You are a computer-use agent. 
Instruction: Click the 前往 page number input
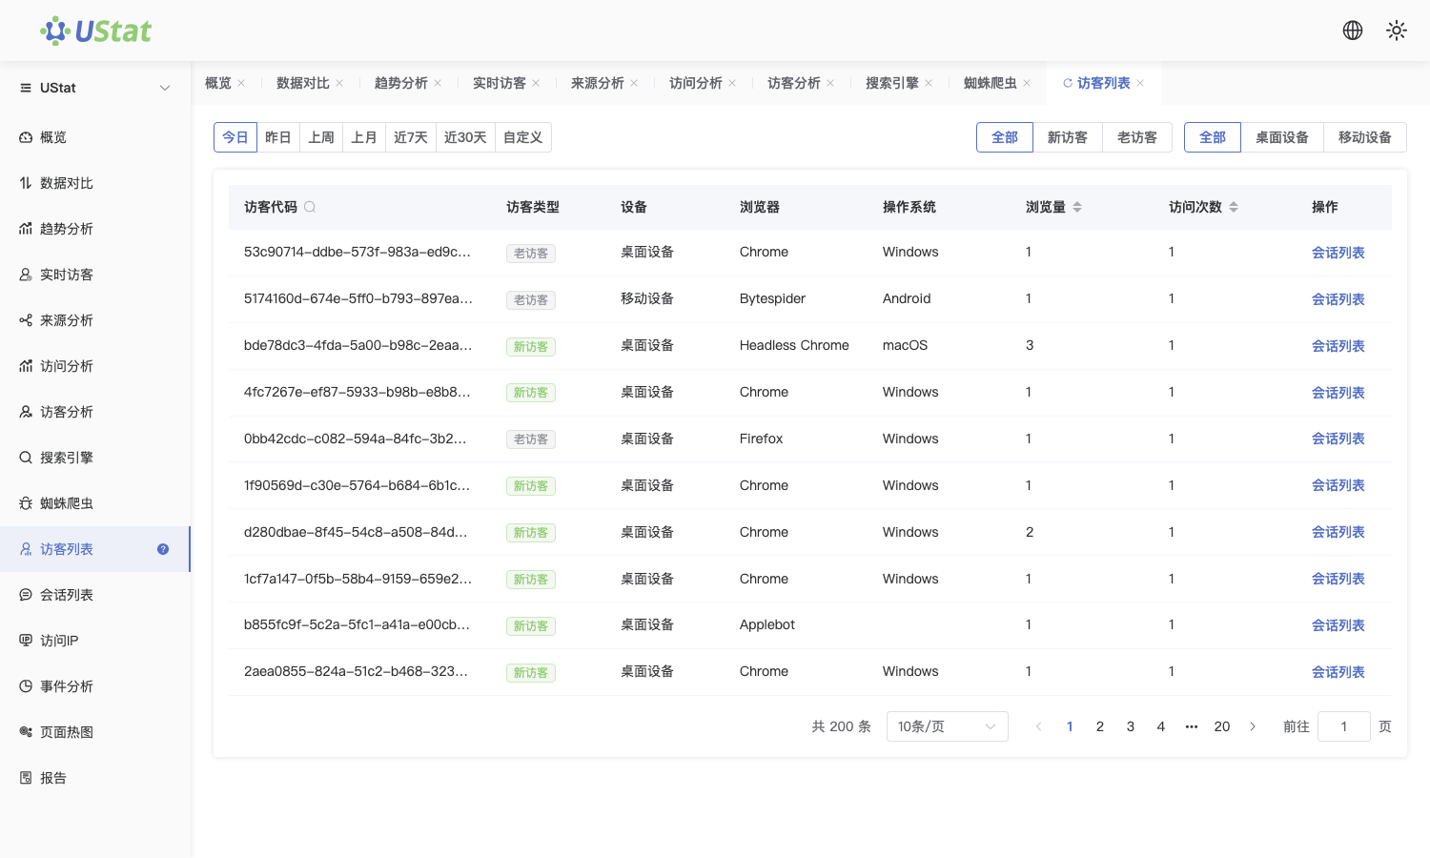(x=1344, y=726)
